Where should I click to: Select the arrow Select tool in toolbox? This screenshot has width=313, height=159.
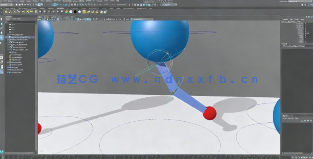point(2,19)
